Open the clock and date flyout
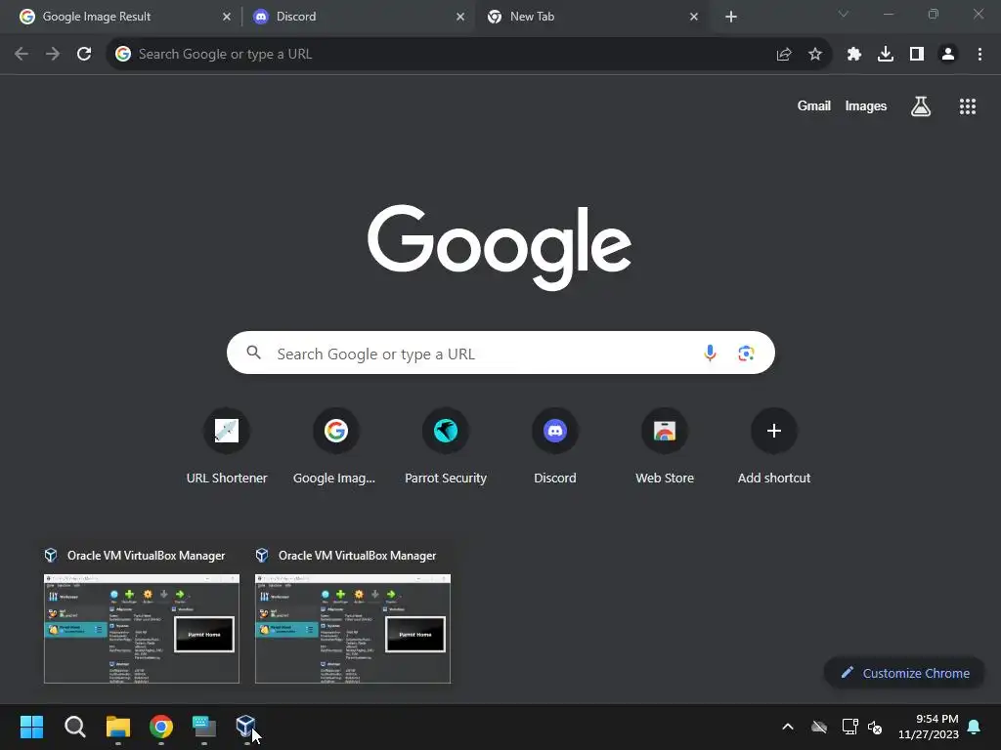The height and width of the screenshot is (750, 1001). click(929, 727)
